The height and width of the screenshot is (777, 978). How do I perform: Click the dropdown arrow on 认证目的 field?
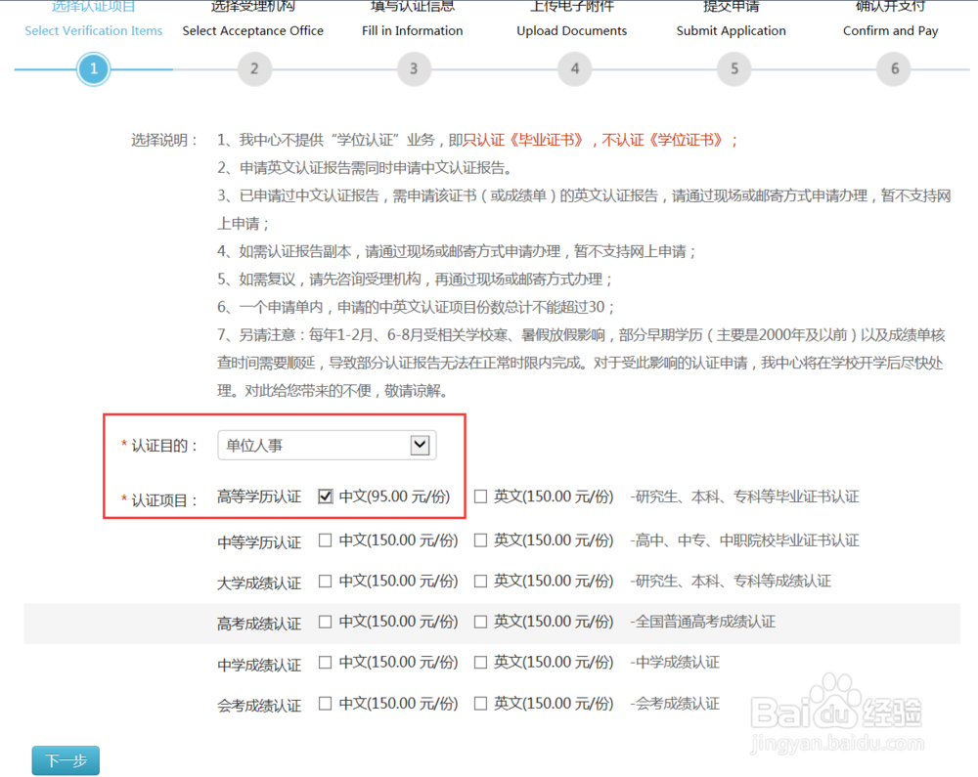click(421, 445)
